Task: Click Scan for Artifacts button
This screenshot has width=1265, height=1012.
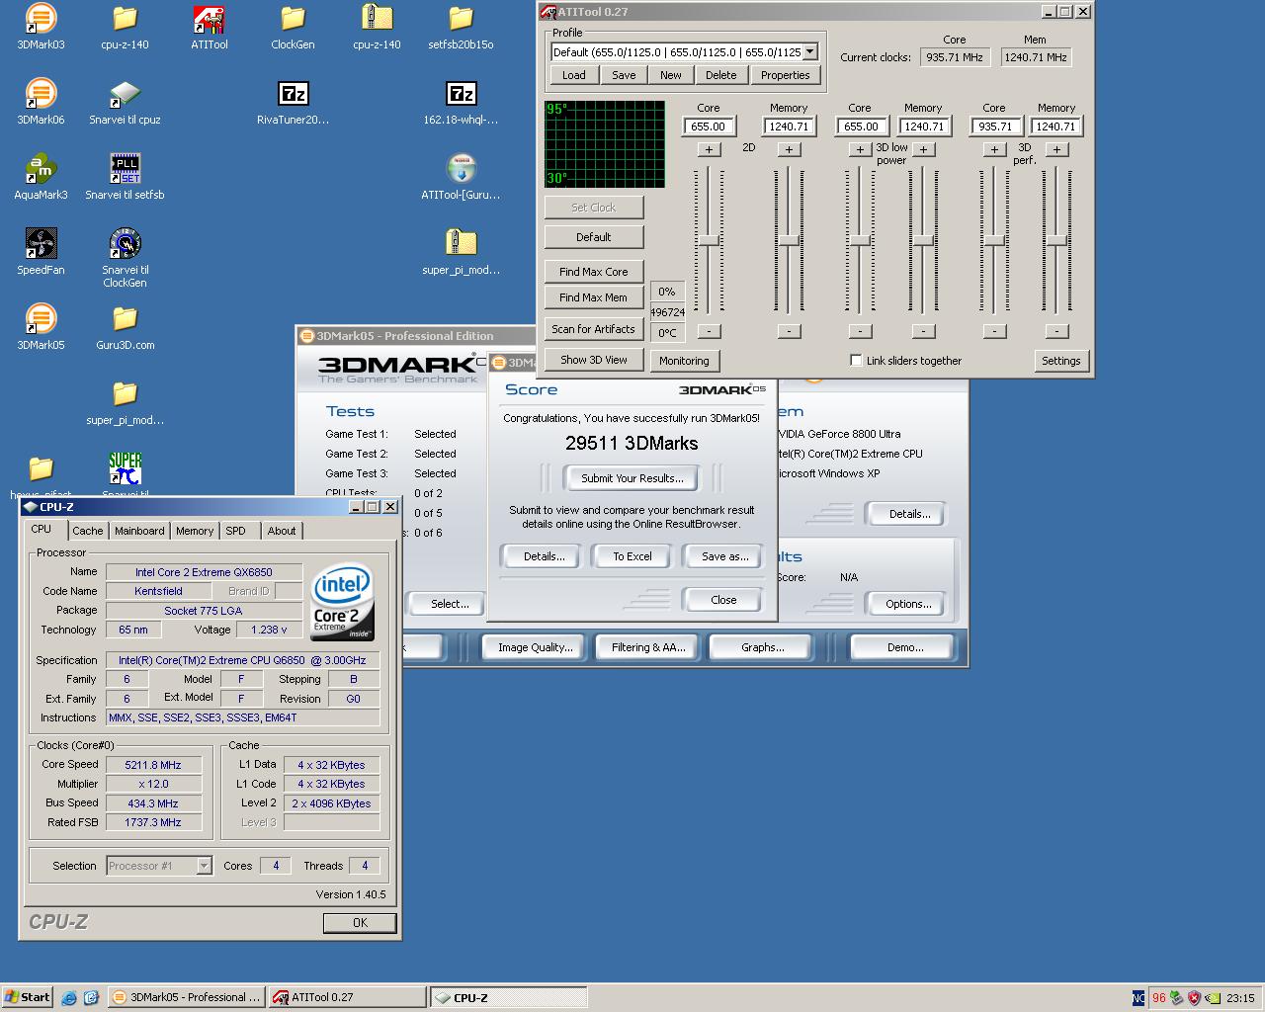Action: coord(593,329)
